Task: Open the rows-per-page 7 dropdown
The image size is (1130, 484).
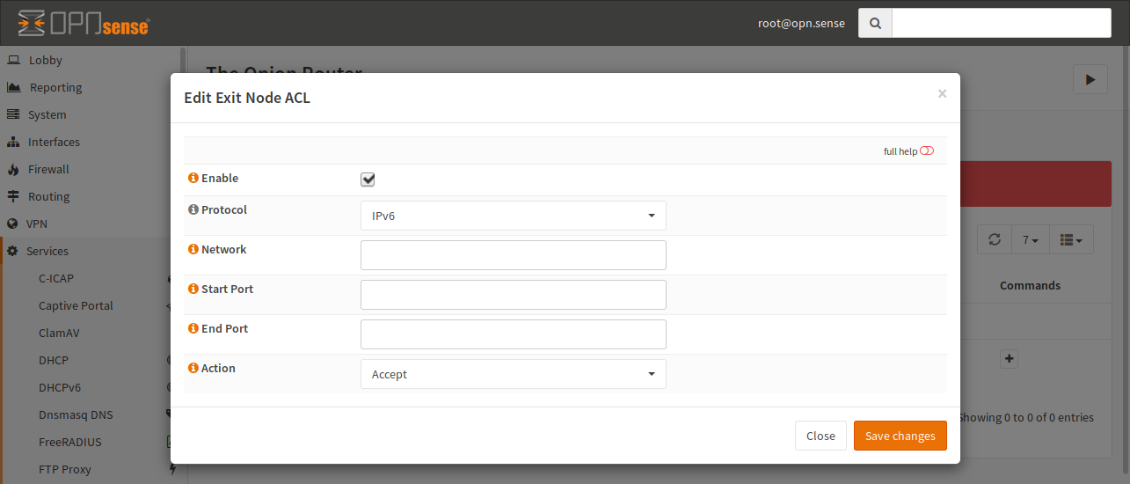Action: (x=1030, y=239)
